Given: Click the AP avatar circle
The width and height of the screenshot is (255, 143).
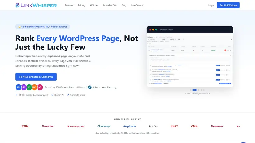Looking at the screenshot, I should click(40, 87).
